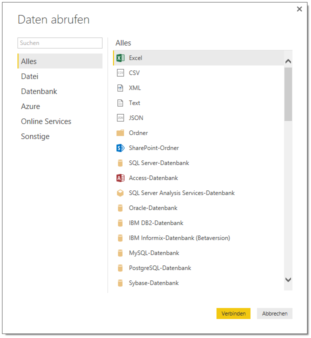Select SQL Server Analysis Services-Datenbank label

click(182, 193)
